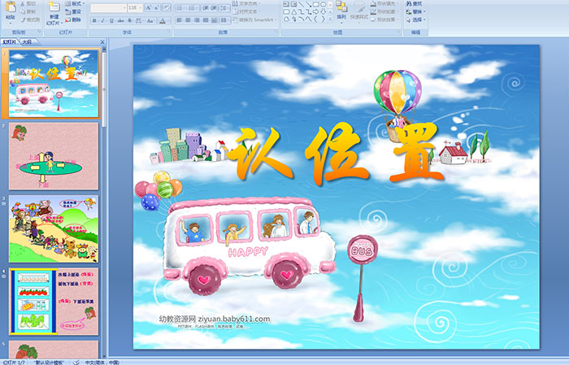The width and height of the screenshot is (569, 365).
Task: Toggle Text Shadow (S) formatting
Action: 129,20
